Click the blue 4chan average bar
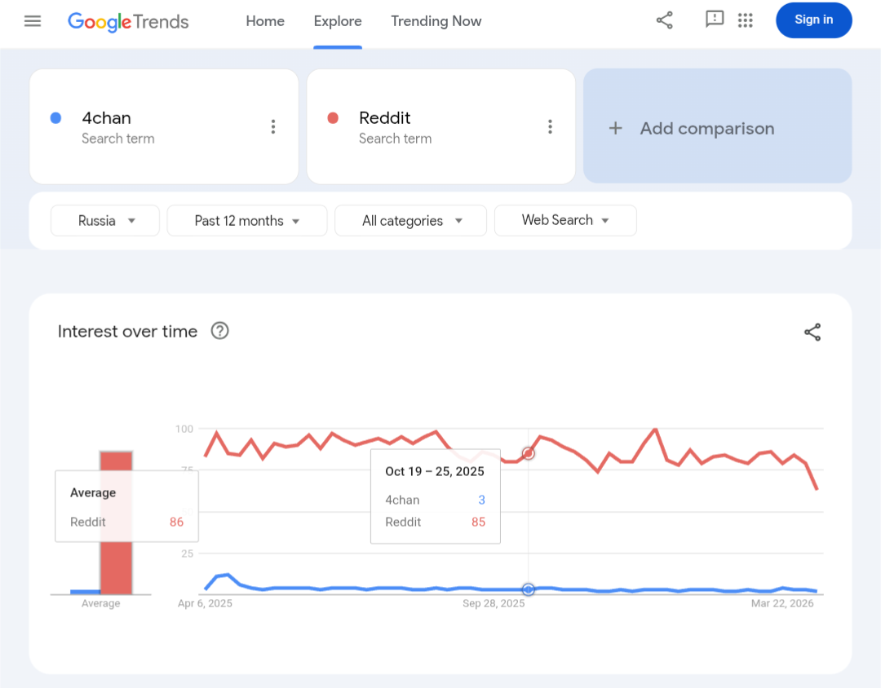 click(86, 592)
